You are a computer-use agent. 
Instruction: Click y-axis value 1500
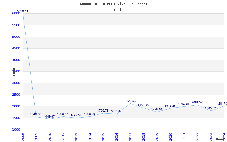coord(16,118)
